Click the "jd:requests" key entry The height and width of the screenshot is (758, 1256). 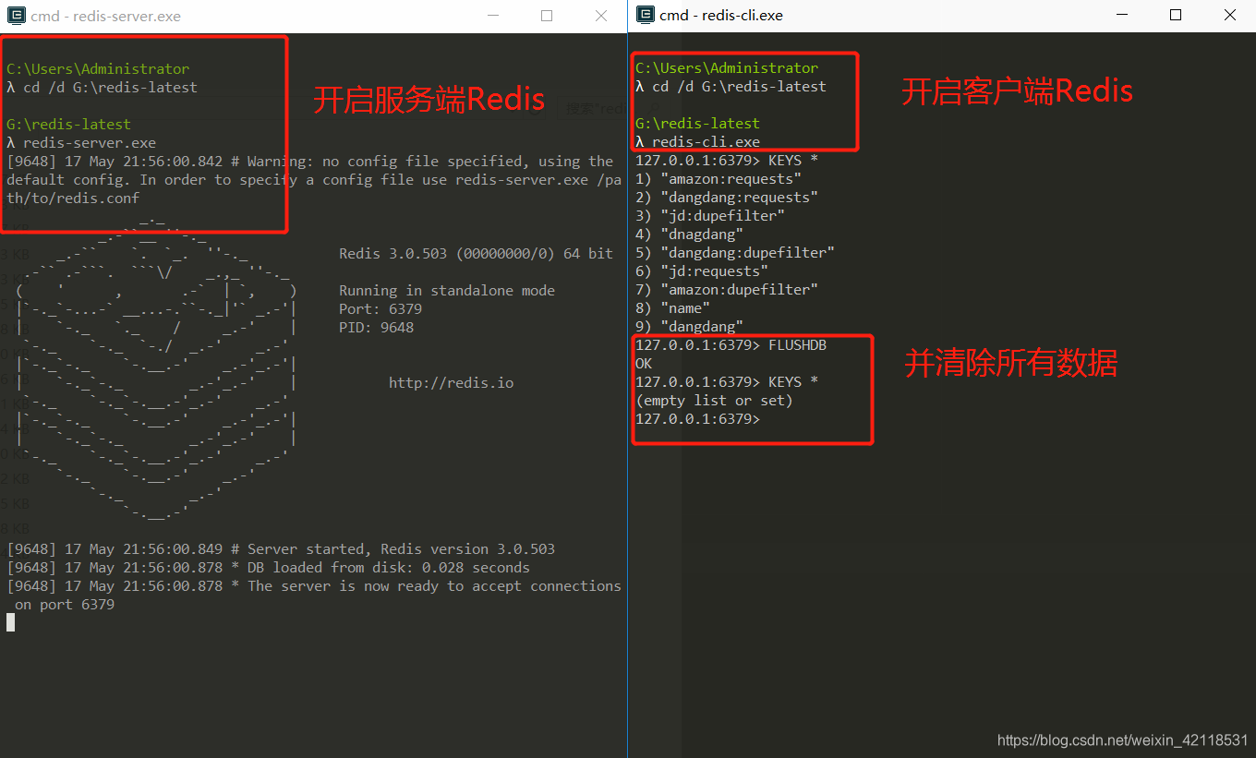coord(702,271)
